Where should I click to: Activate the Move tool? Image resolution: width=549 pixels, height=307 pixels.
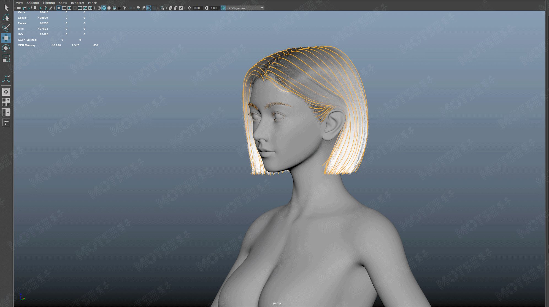click(6, 38)
